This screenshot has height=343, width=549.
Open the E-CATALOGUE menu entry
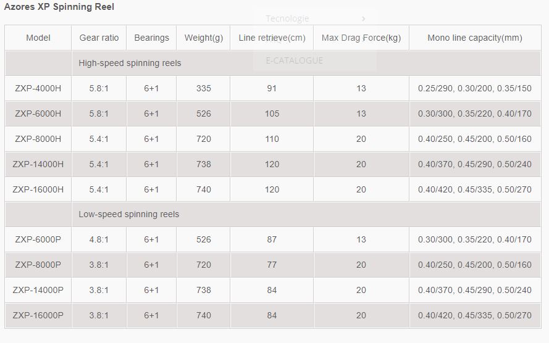[x=294, y=60]
